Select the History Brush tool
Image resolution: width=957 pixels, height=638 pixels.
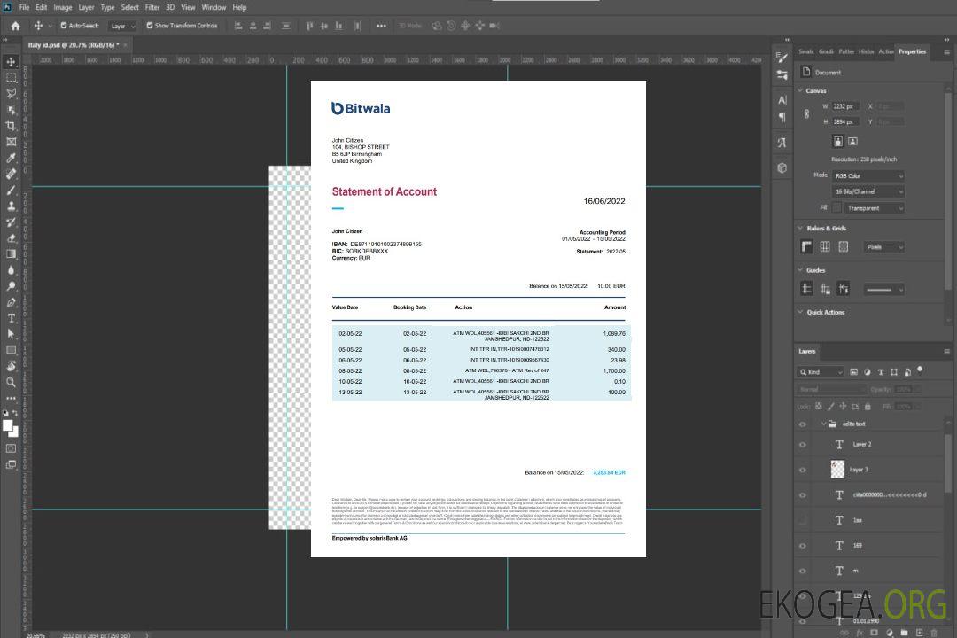(11, 222)
